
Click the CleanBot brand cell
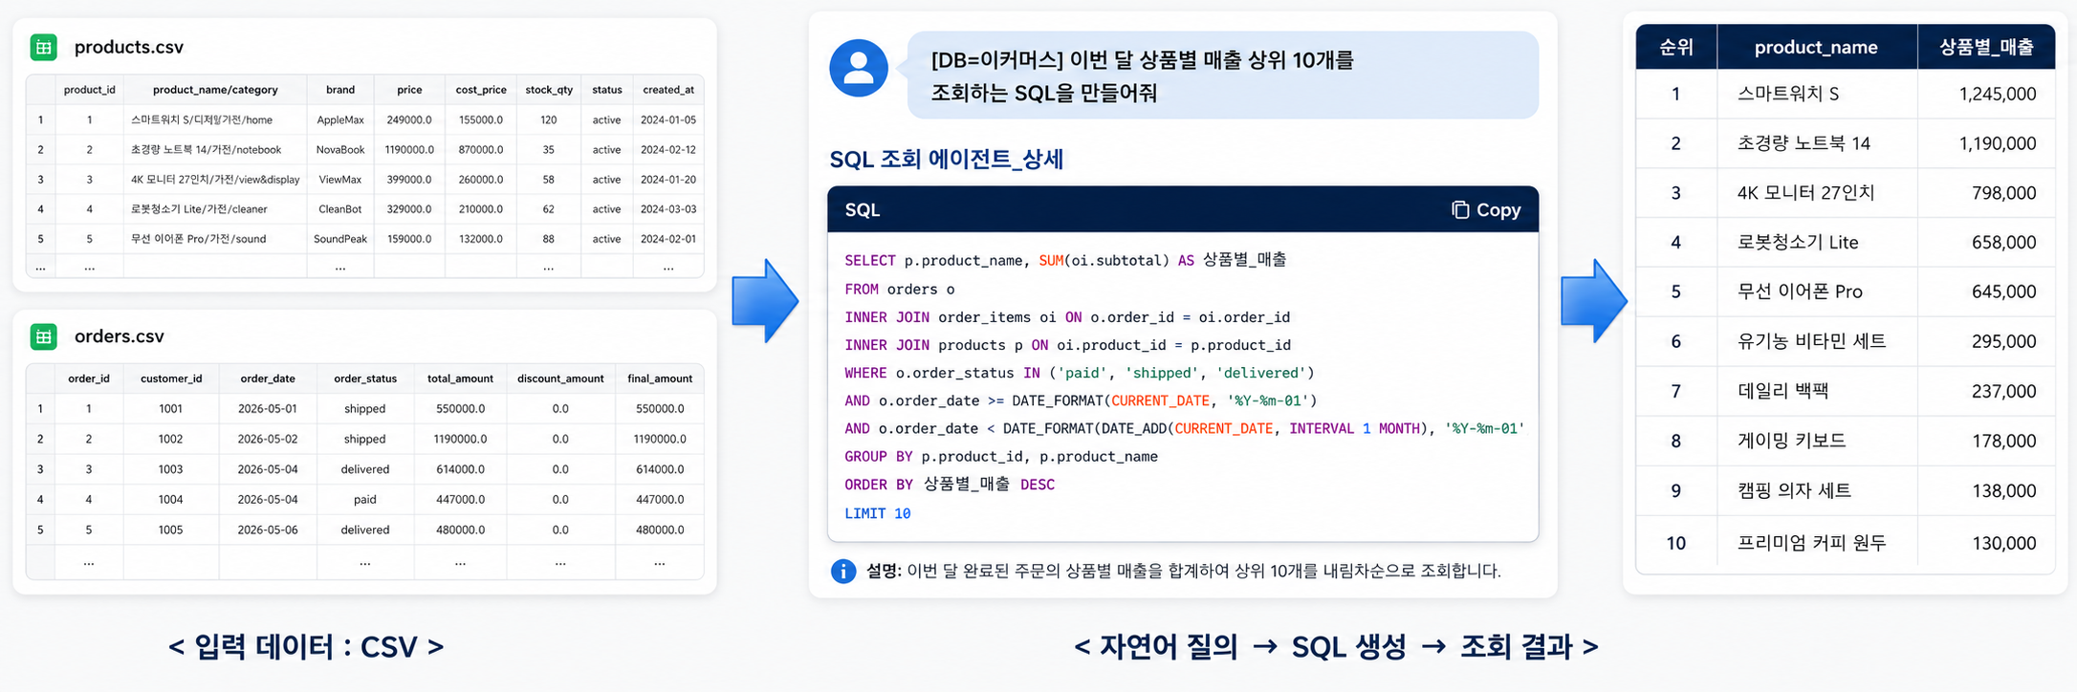(340, 209)
